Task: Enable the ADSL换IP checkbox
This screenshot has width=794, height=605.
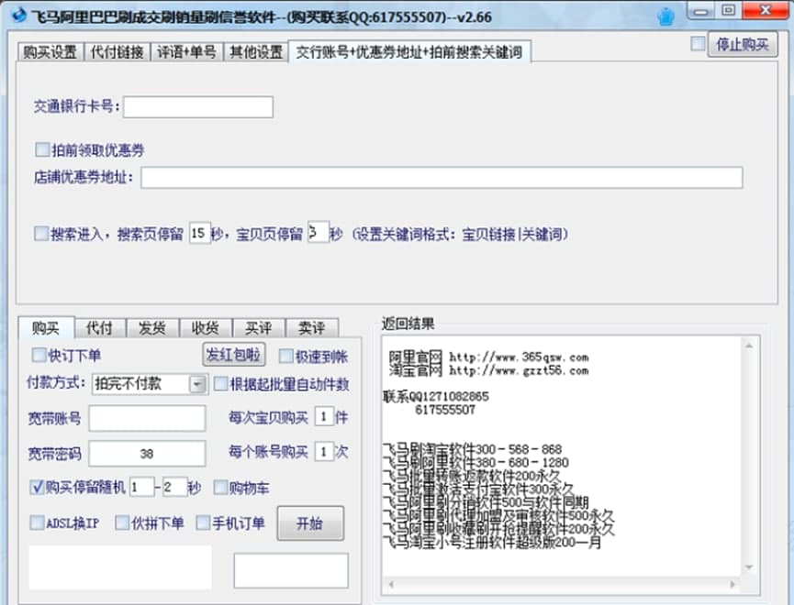Action: 37,522
